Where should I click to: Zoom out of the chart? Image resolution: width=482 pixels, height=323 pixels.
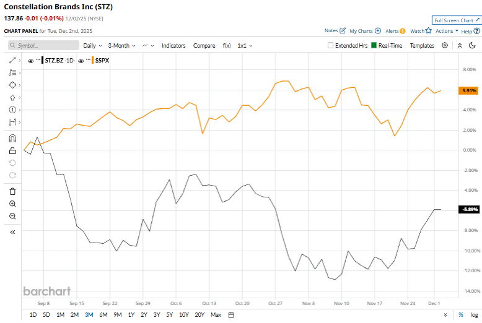tap(12, 216)
